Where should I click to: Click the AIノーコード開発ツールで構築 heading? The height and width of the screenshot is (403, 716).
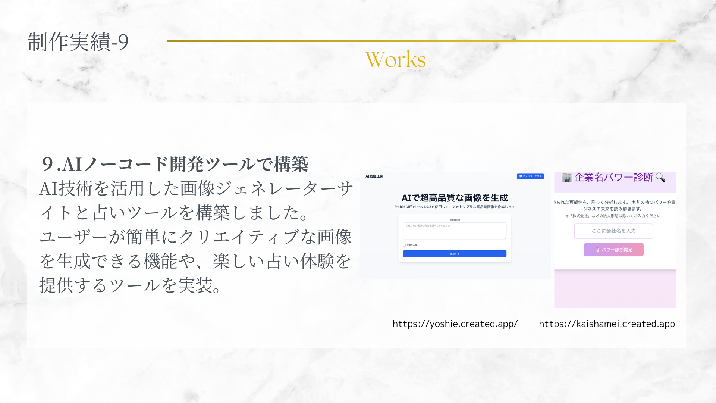point(175,164)
